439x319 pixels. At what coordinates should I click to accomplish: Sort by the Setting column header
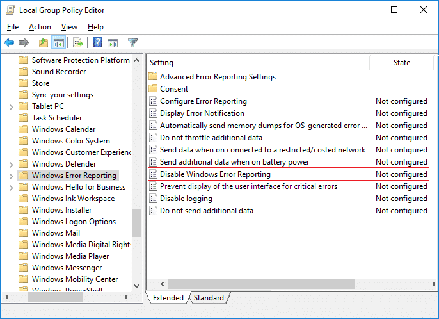[x=258, y=63]
